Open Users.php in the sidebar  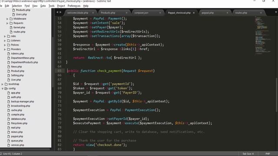(21, 14)
